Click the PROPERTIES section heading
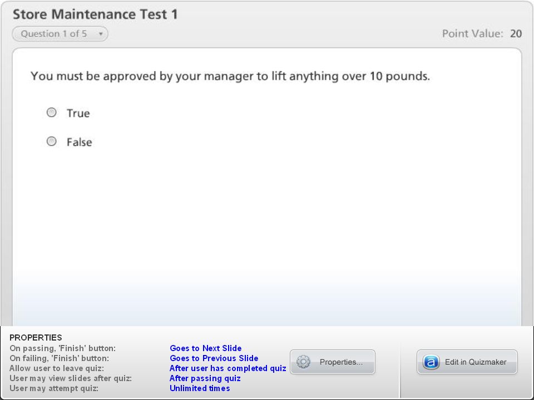Image resolution: width=534 pixels, height=400 pixels. pos(36,337)
